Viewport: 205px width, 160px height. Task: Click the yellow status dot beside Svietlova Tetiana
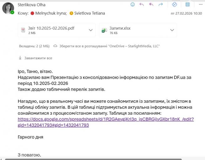pyautogui.click(x=71, y=13)
